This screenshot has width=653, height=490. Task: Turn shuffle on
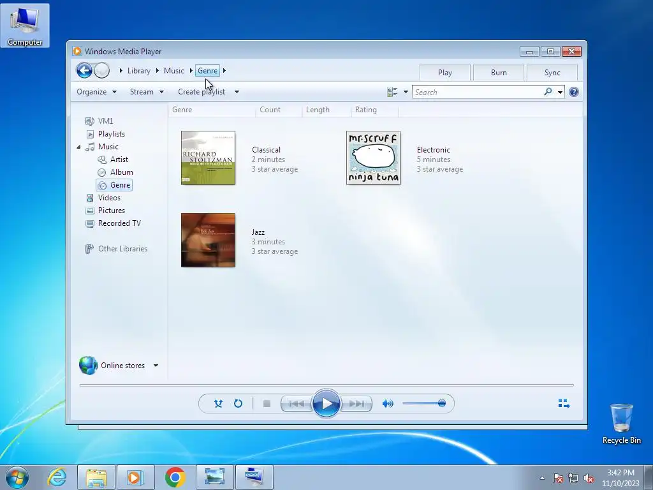click(x=218, y=403)
